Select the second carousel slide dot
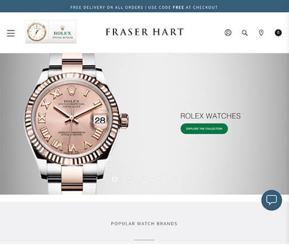This screenshot has height=245, width=289. (x=130, y=178)
